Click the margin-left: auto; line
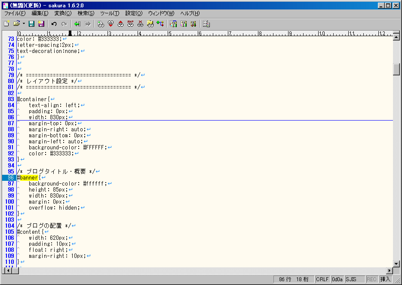Viewport: 402px width, 285px height. coord(56,142)
